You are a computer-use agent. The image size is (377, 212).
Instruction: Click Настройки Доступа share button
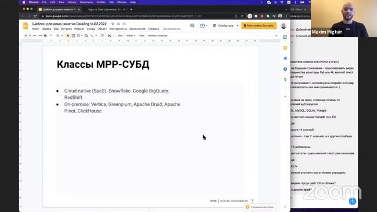(259, 25)
